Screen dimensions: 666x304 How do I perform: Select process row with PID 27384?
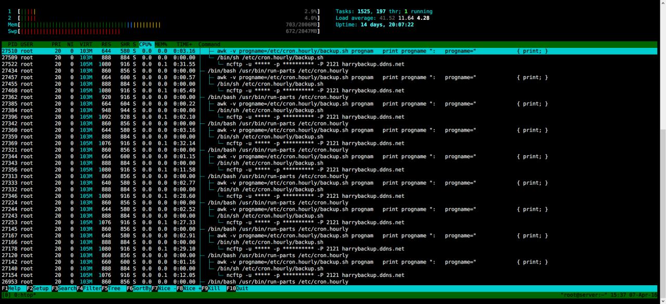pyautogui.click(x=329, y=110)
